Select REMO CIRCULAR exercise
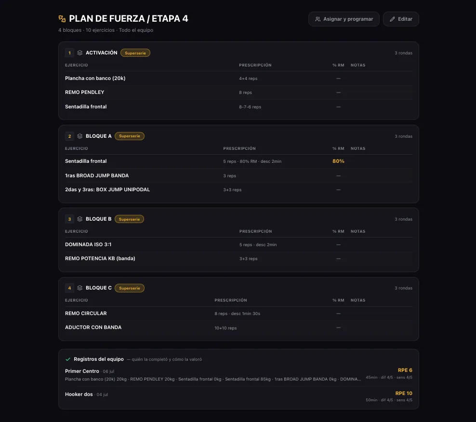 (86, 313)
